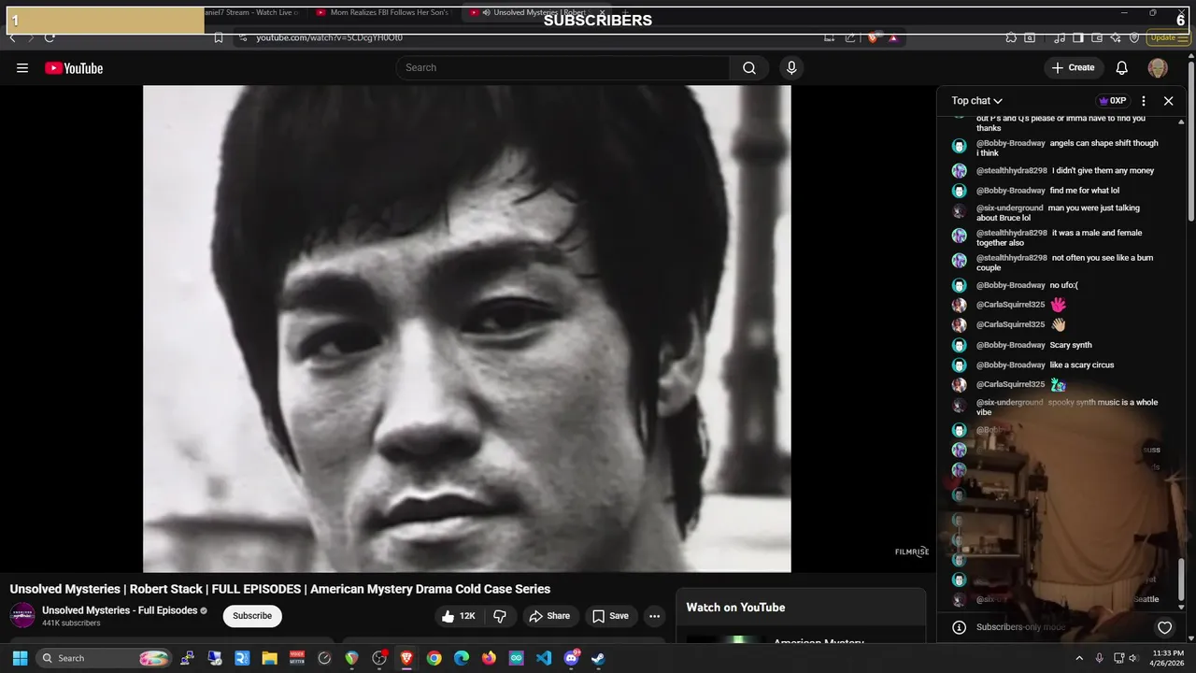Open Steam from the taskbar
Image resolution: width=1196 pixels, height=673 pixels.
599,658
